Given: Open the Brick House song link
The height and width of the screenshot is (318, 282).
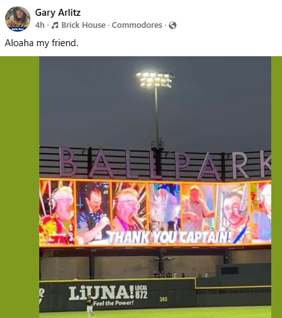Looking at the screenshot, I should (83, 25).
